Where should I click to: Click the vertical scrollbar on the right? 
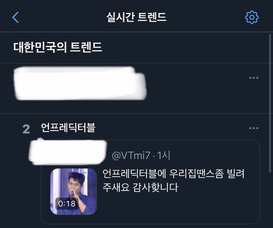[270, 103]
